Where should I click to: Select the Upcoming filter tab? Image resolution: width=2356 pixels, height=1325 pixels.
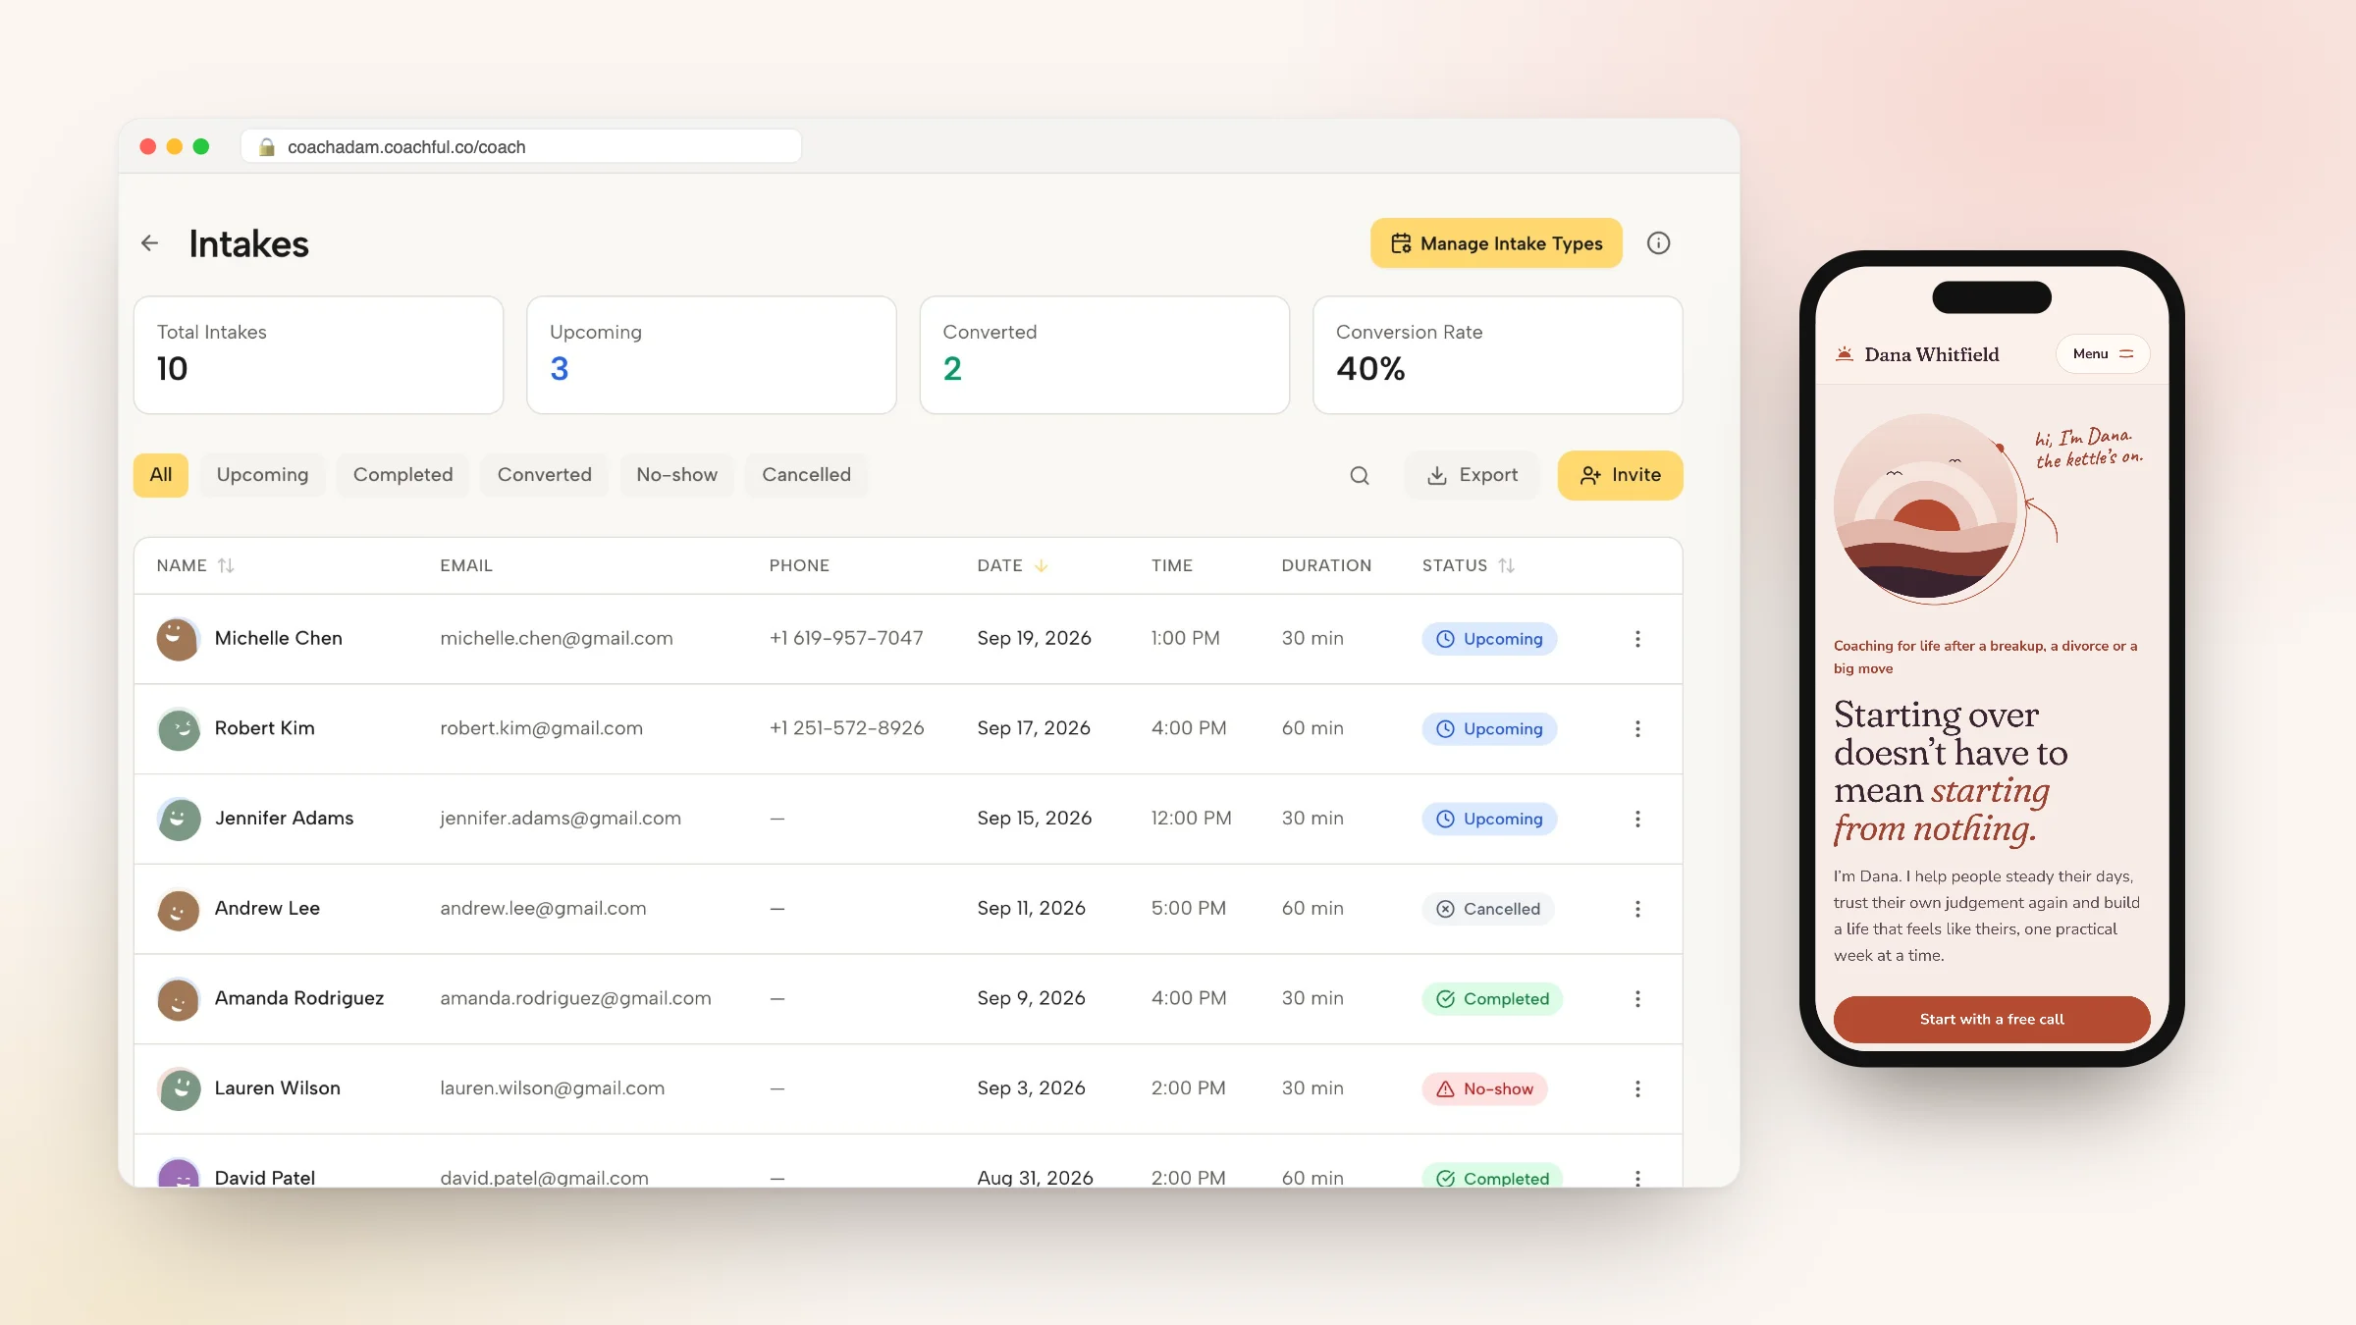tap(262, 475)
